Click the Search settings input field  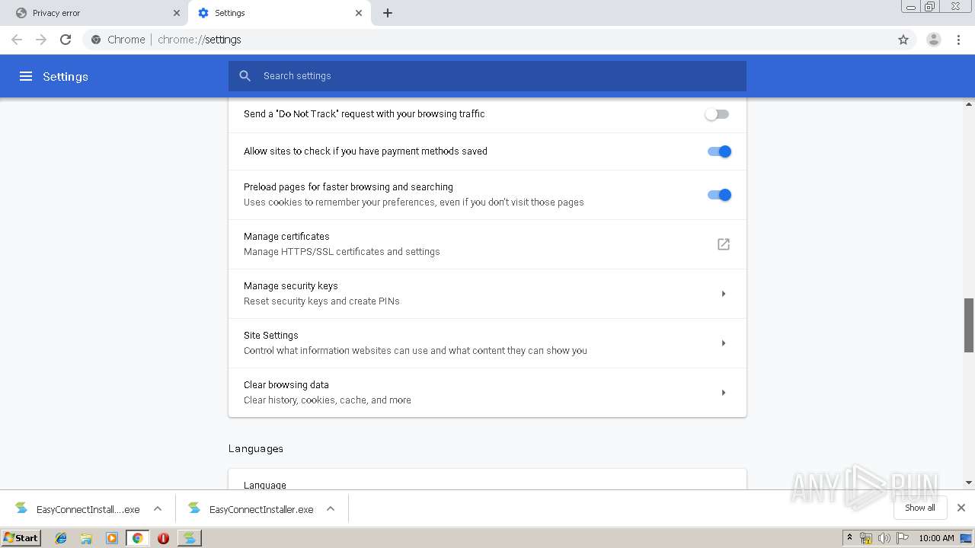(x=487, y=76)
